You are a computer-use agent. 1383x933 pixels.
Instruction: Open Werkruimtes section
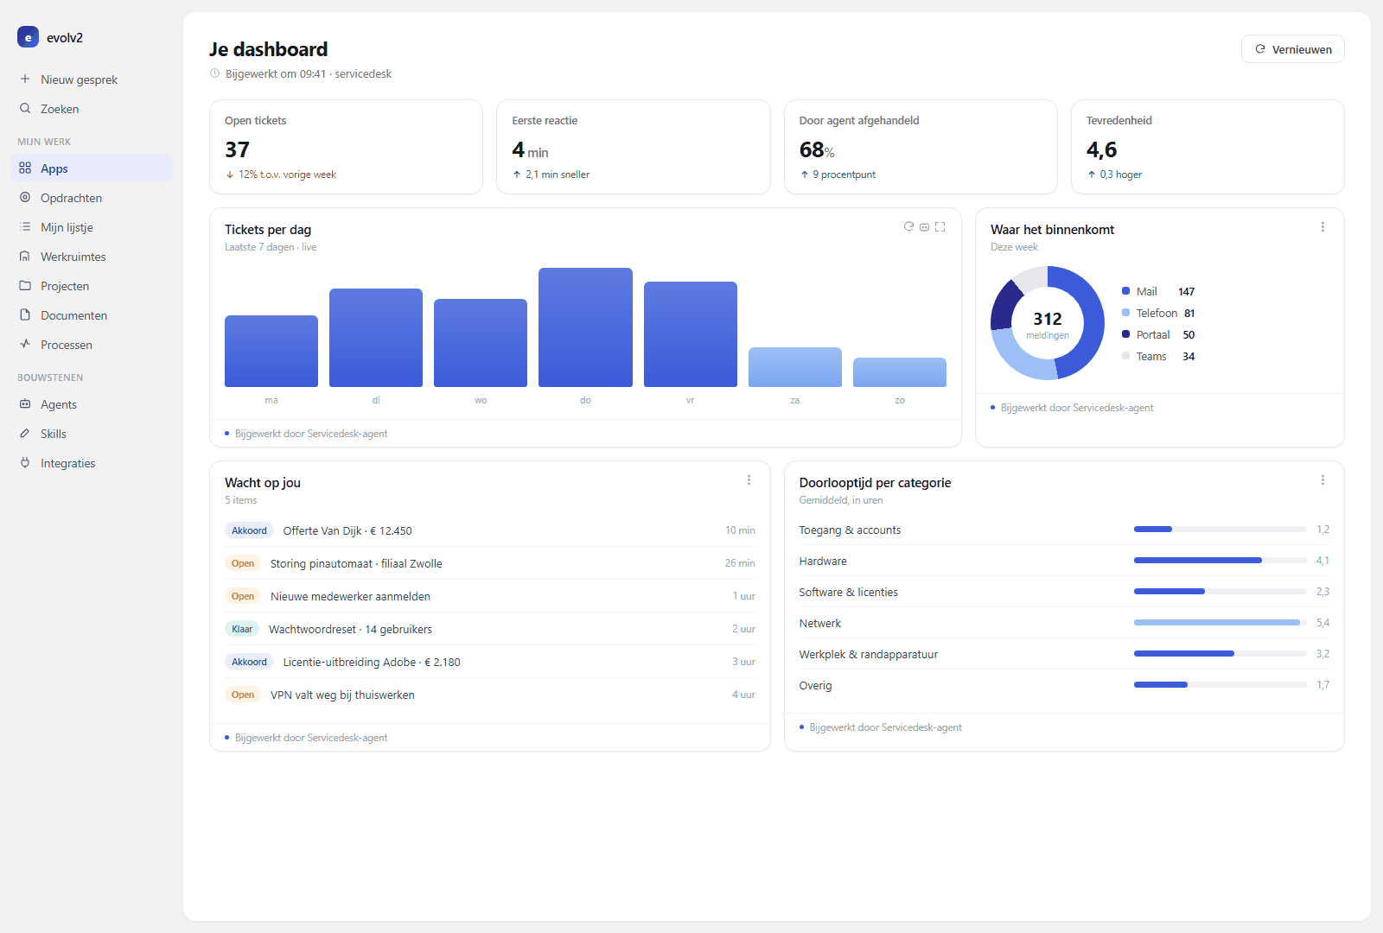92,257
